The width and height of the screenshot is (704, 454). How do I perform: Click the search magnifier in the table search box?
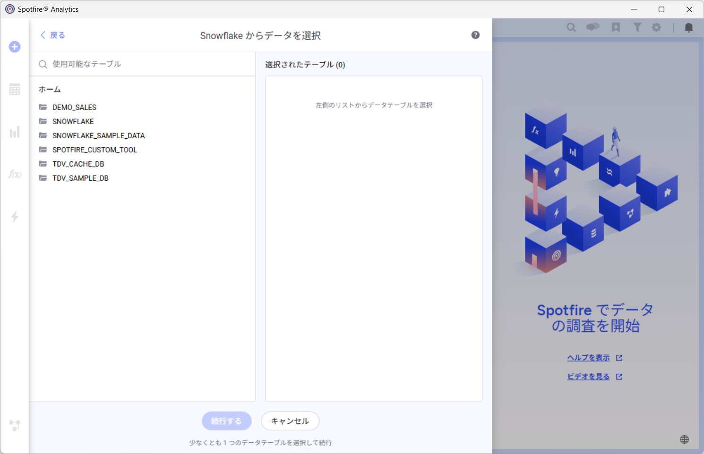(43, 64)
